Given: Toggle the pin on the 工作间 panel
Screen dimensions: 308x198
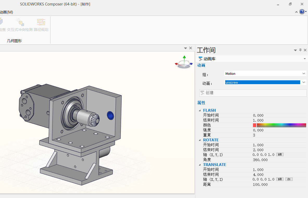Looking at the screenshot, I should (300, 50).
